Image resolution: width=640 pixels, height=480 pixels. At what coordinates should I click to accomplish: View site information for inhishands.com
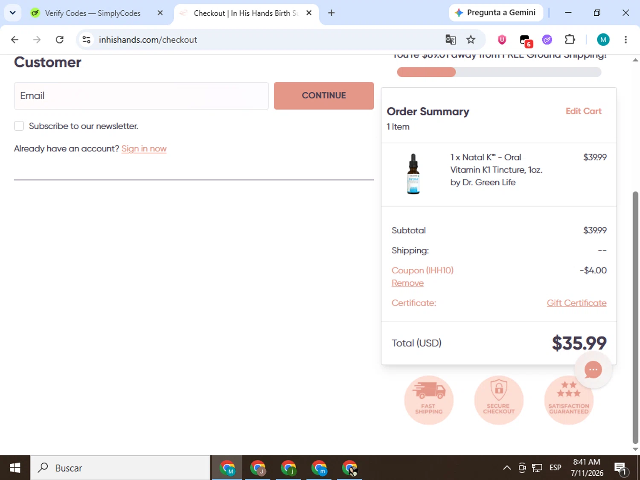click(86, 40)
